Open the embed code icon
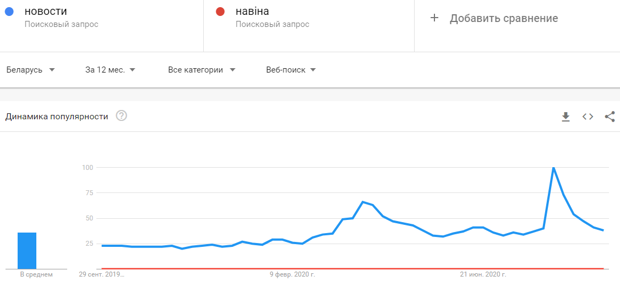 pyautogui.click(x=588, y=117)
